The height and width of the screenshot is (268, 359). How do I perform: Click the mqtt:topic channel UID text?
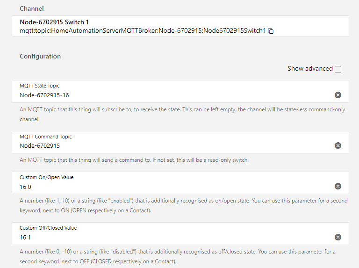tap(143, 30)
